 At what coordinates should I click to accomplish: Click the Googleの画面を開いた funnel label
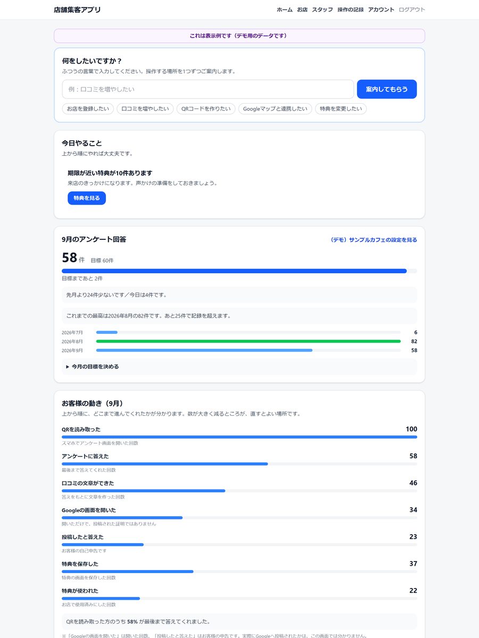tap(89, 510)
